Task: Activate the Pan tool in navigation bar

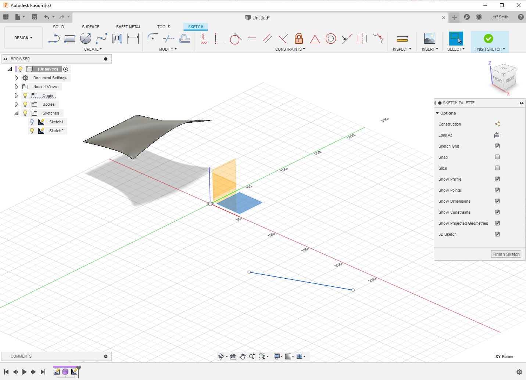Action: (x=243, y=356)
